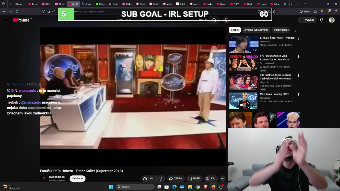The height and width of the screenshot is (191, 340).
Task: Open options for 'Miro Jaros - kasting SHS1'
Action: coord(299,95)
